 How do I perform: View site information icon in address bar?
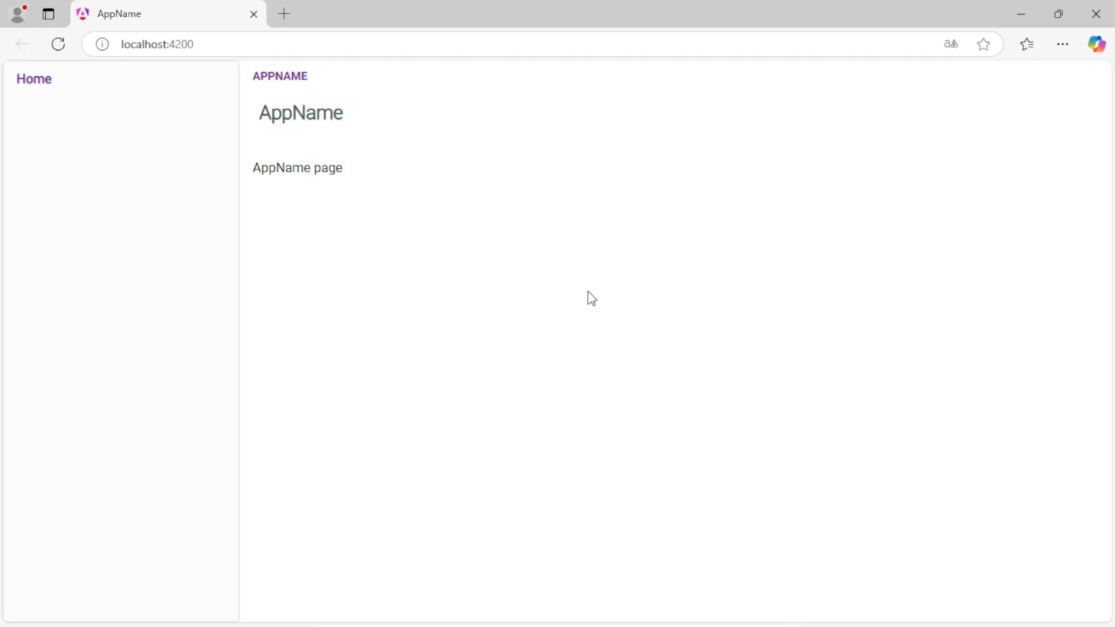[102, 44]
